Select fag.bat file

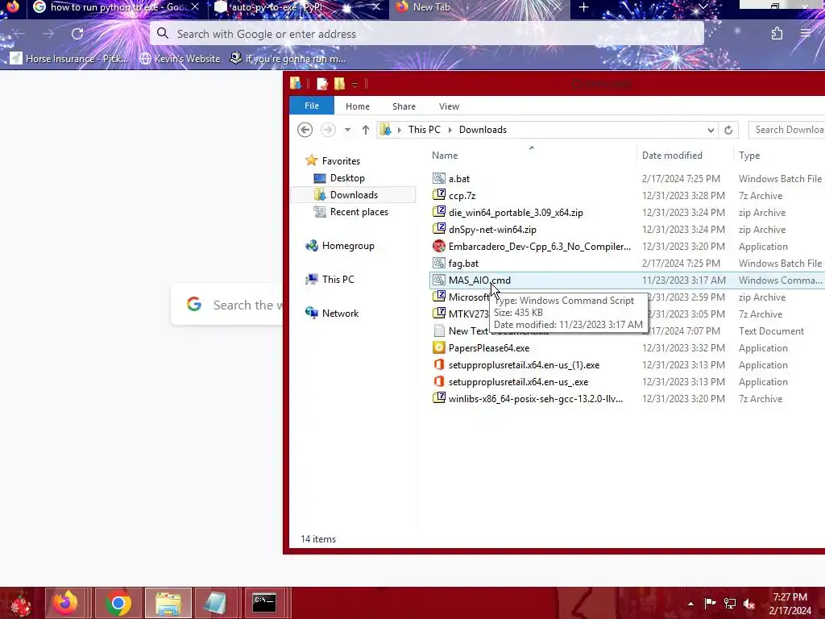point(463,264)
